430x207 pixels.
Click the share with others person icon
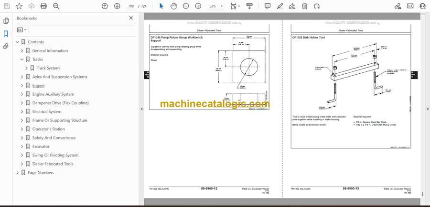point(423,6)
